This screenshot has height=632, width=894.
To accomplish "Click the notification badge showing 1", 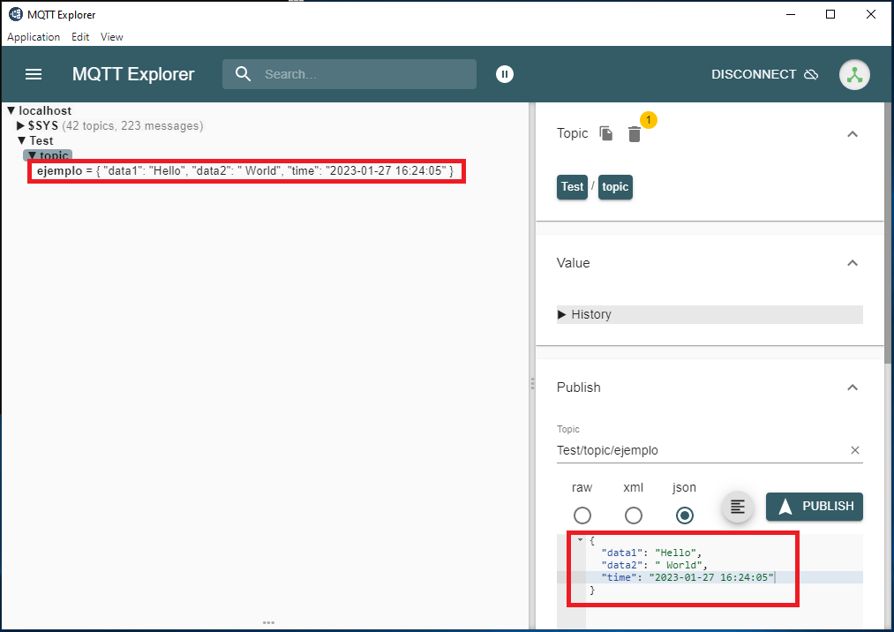I will pyautogui.click(x=649, y=120).
